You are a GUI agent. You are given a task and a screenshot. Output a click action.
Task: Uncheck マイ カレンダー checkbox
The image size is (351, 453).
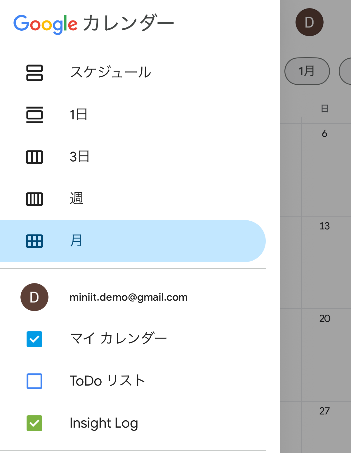[34, 339]
